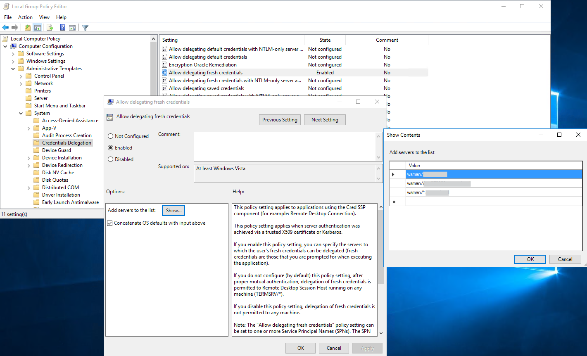Click the Show... button
This screenshot has width=587, height=356.
173,211
